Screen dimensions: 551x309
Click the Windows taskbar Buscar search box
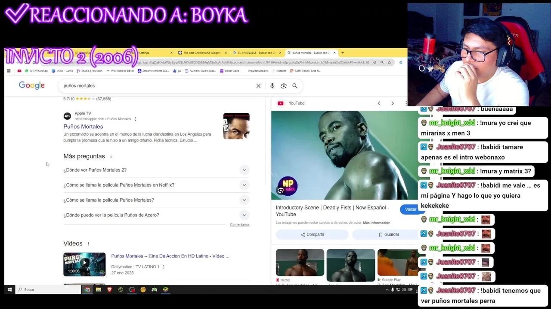(48, 290)
